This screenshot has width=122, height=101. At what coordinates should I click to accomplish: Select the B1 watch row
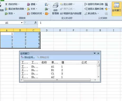coord(59,70)
